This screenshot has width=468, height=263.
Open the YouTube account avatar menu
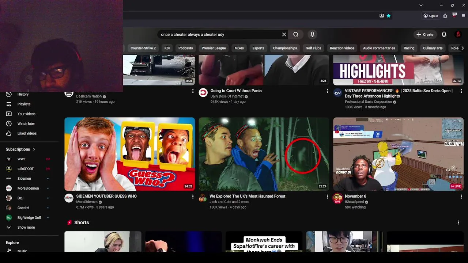(x=458, y=34)
